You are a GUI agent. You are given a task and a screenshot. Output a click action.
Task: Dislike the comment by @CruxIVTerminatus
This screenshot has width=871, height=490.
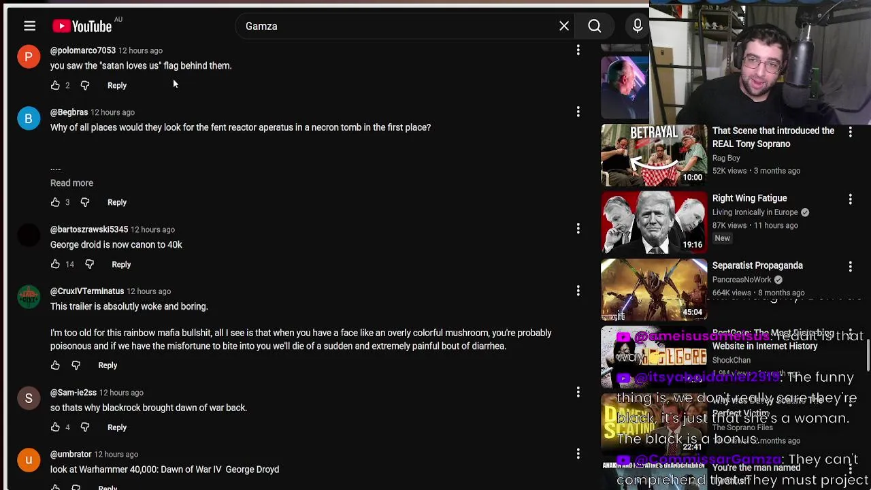[76, 365]
